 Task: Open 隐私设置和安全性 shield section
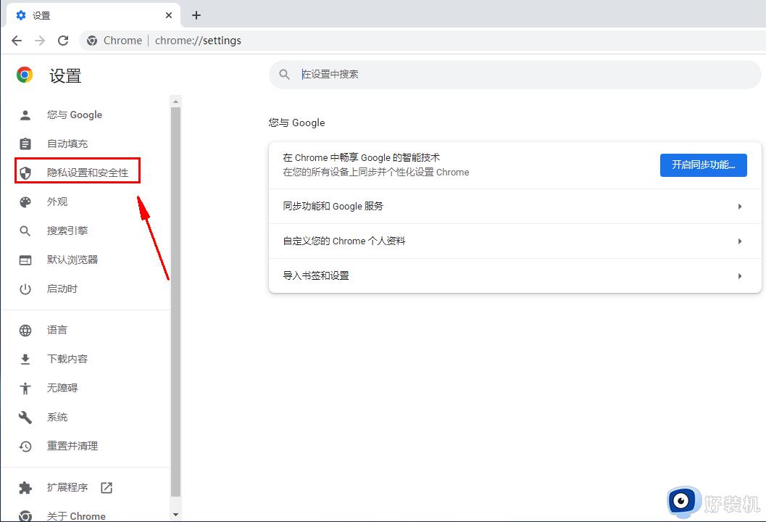point(77,171)
